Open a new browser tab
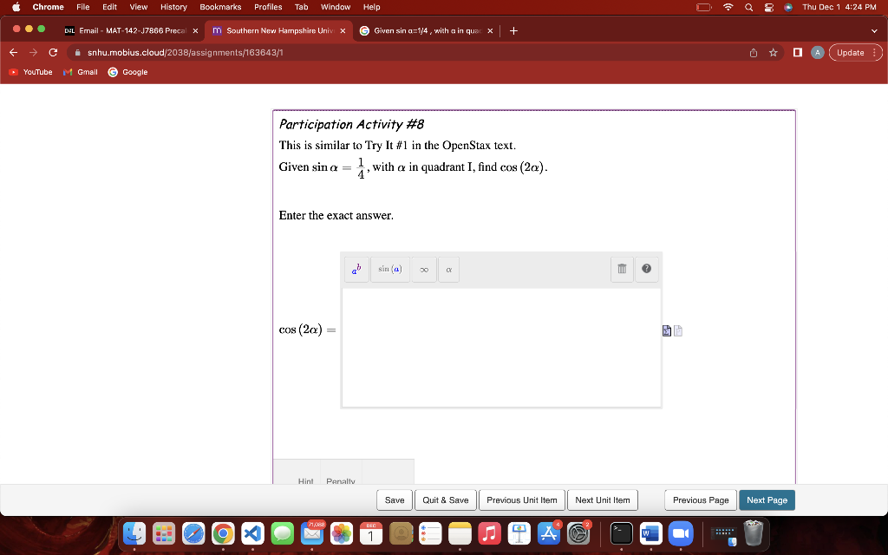 pyautogui.click(x=513, y=30)
